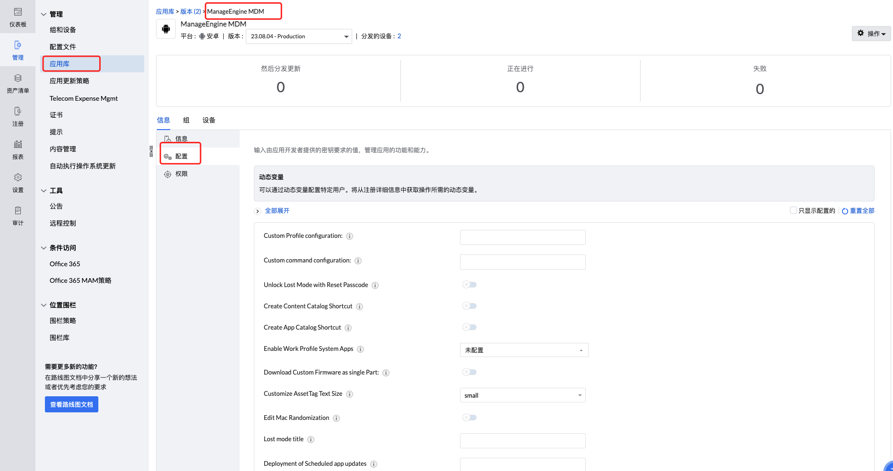Click Custom Profile configuration input field
Image resolution: width=893 pixels, height=471 pixels.
(522, 237)
